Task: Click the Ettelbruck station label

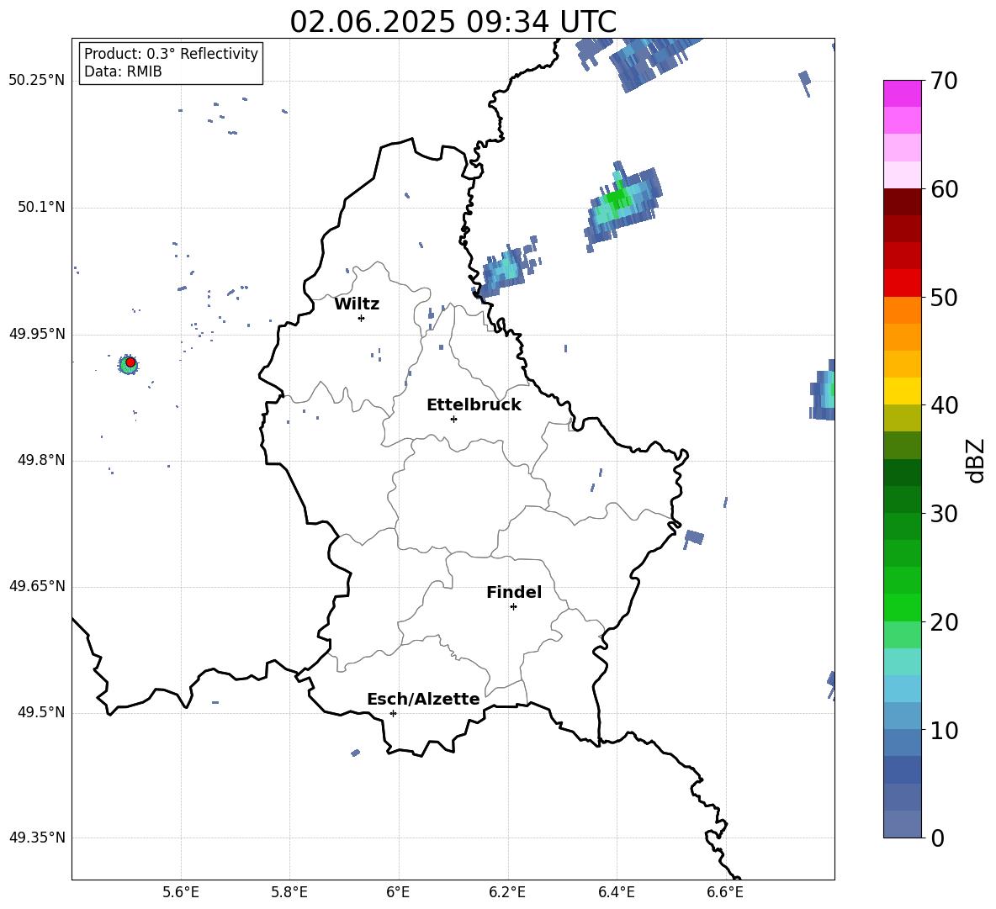Action: tap(474, 405)
